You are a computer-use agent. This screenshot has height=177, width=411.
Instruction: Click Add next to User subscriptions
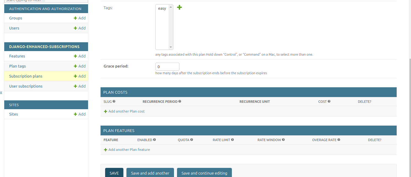pos(80,86)
